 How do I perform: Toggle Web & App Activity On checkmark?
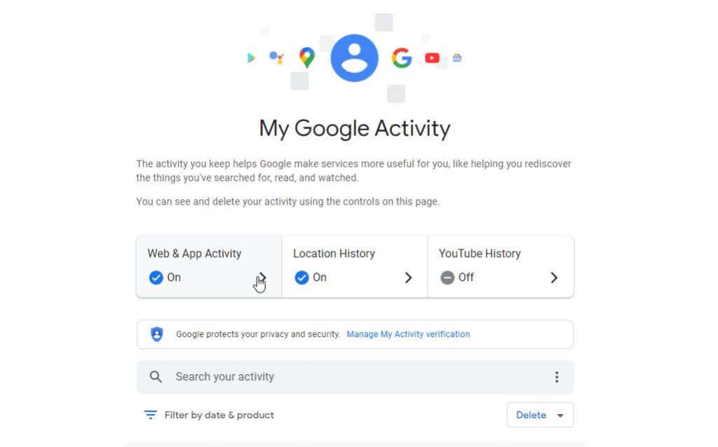[x=156, y=277]
